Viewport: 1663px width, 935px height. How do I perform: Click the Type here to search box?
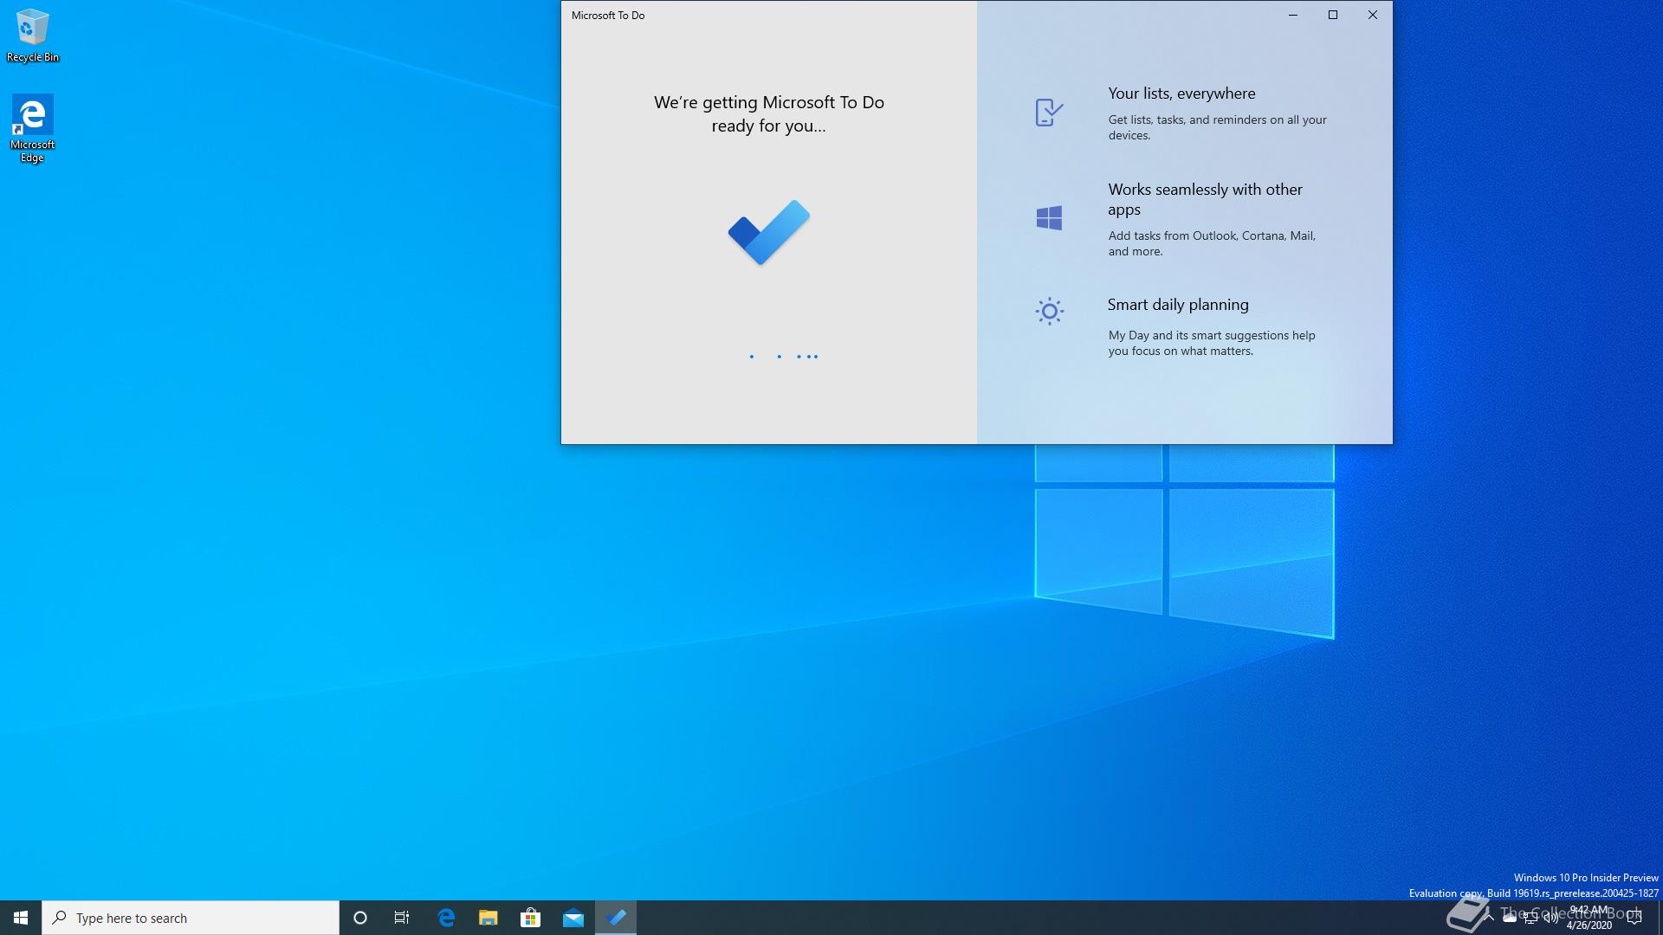tap(191, 918)
